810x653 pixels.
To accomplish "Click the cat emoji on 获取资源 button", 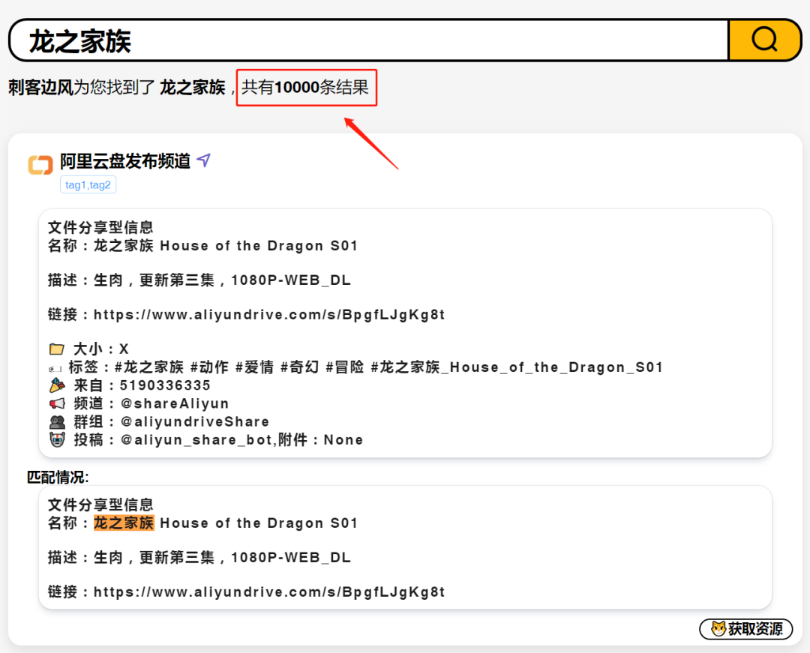I will tap(718, 629).
